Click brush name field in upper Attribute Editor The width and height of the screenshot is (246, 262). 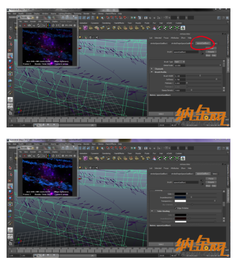tap(186, 52)
